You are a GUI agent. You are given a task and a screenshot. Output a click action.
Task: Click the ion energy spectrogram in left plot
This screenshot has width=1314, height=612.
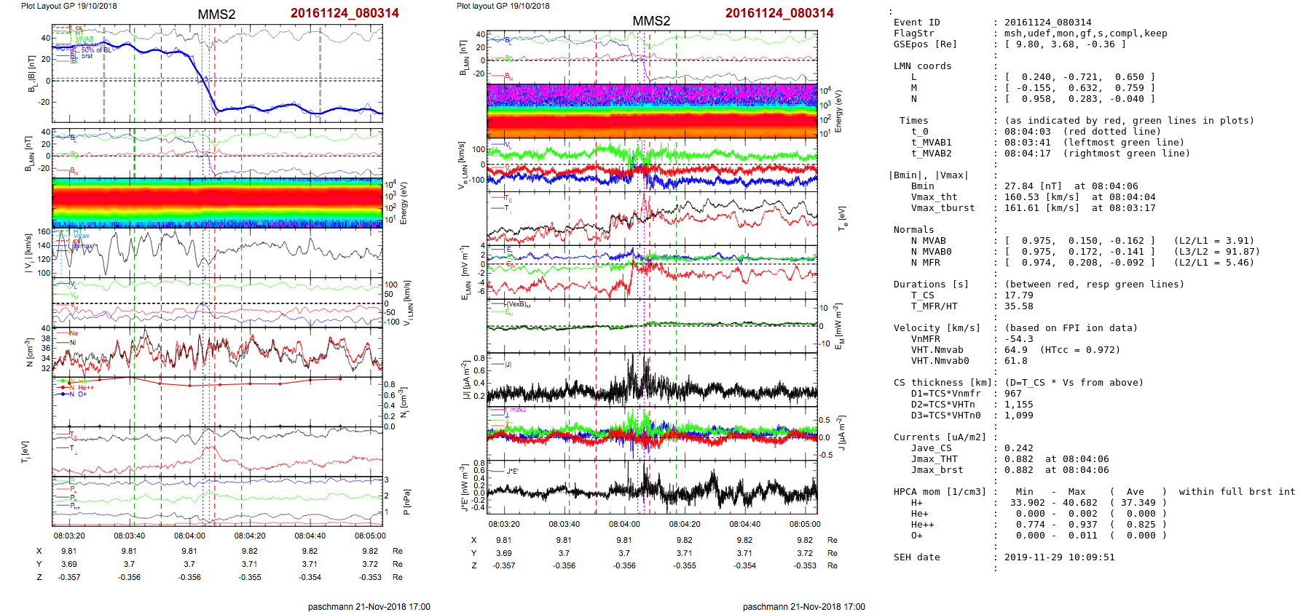pos(217,203)
